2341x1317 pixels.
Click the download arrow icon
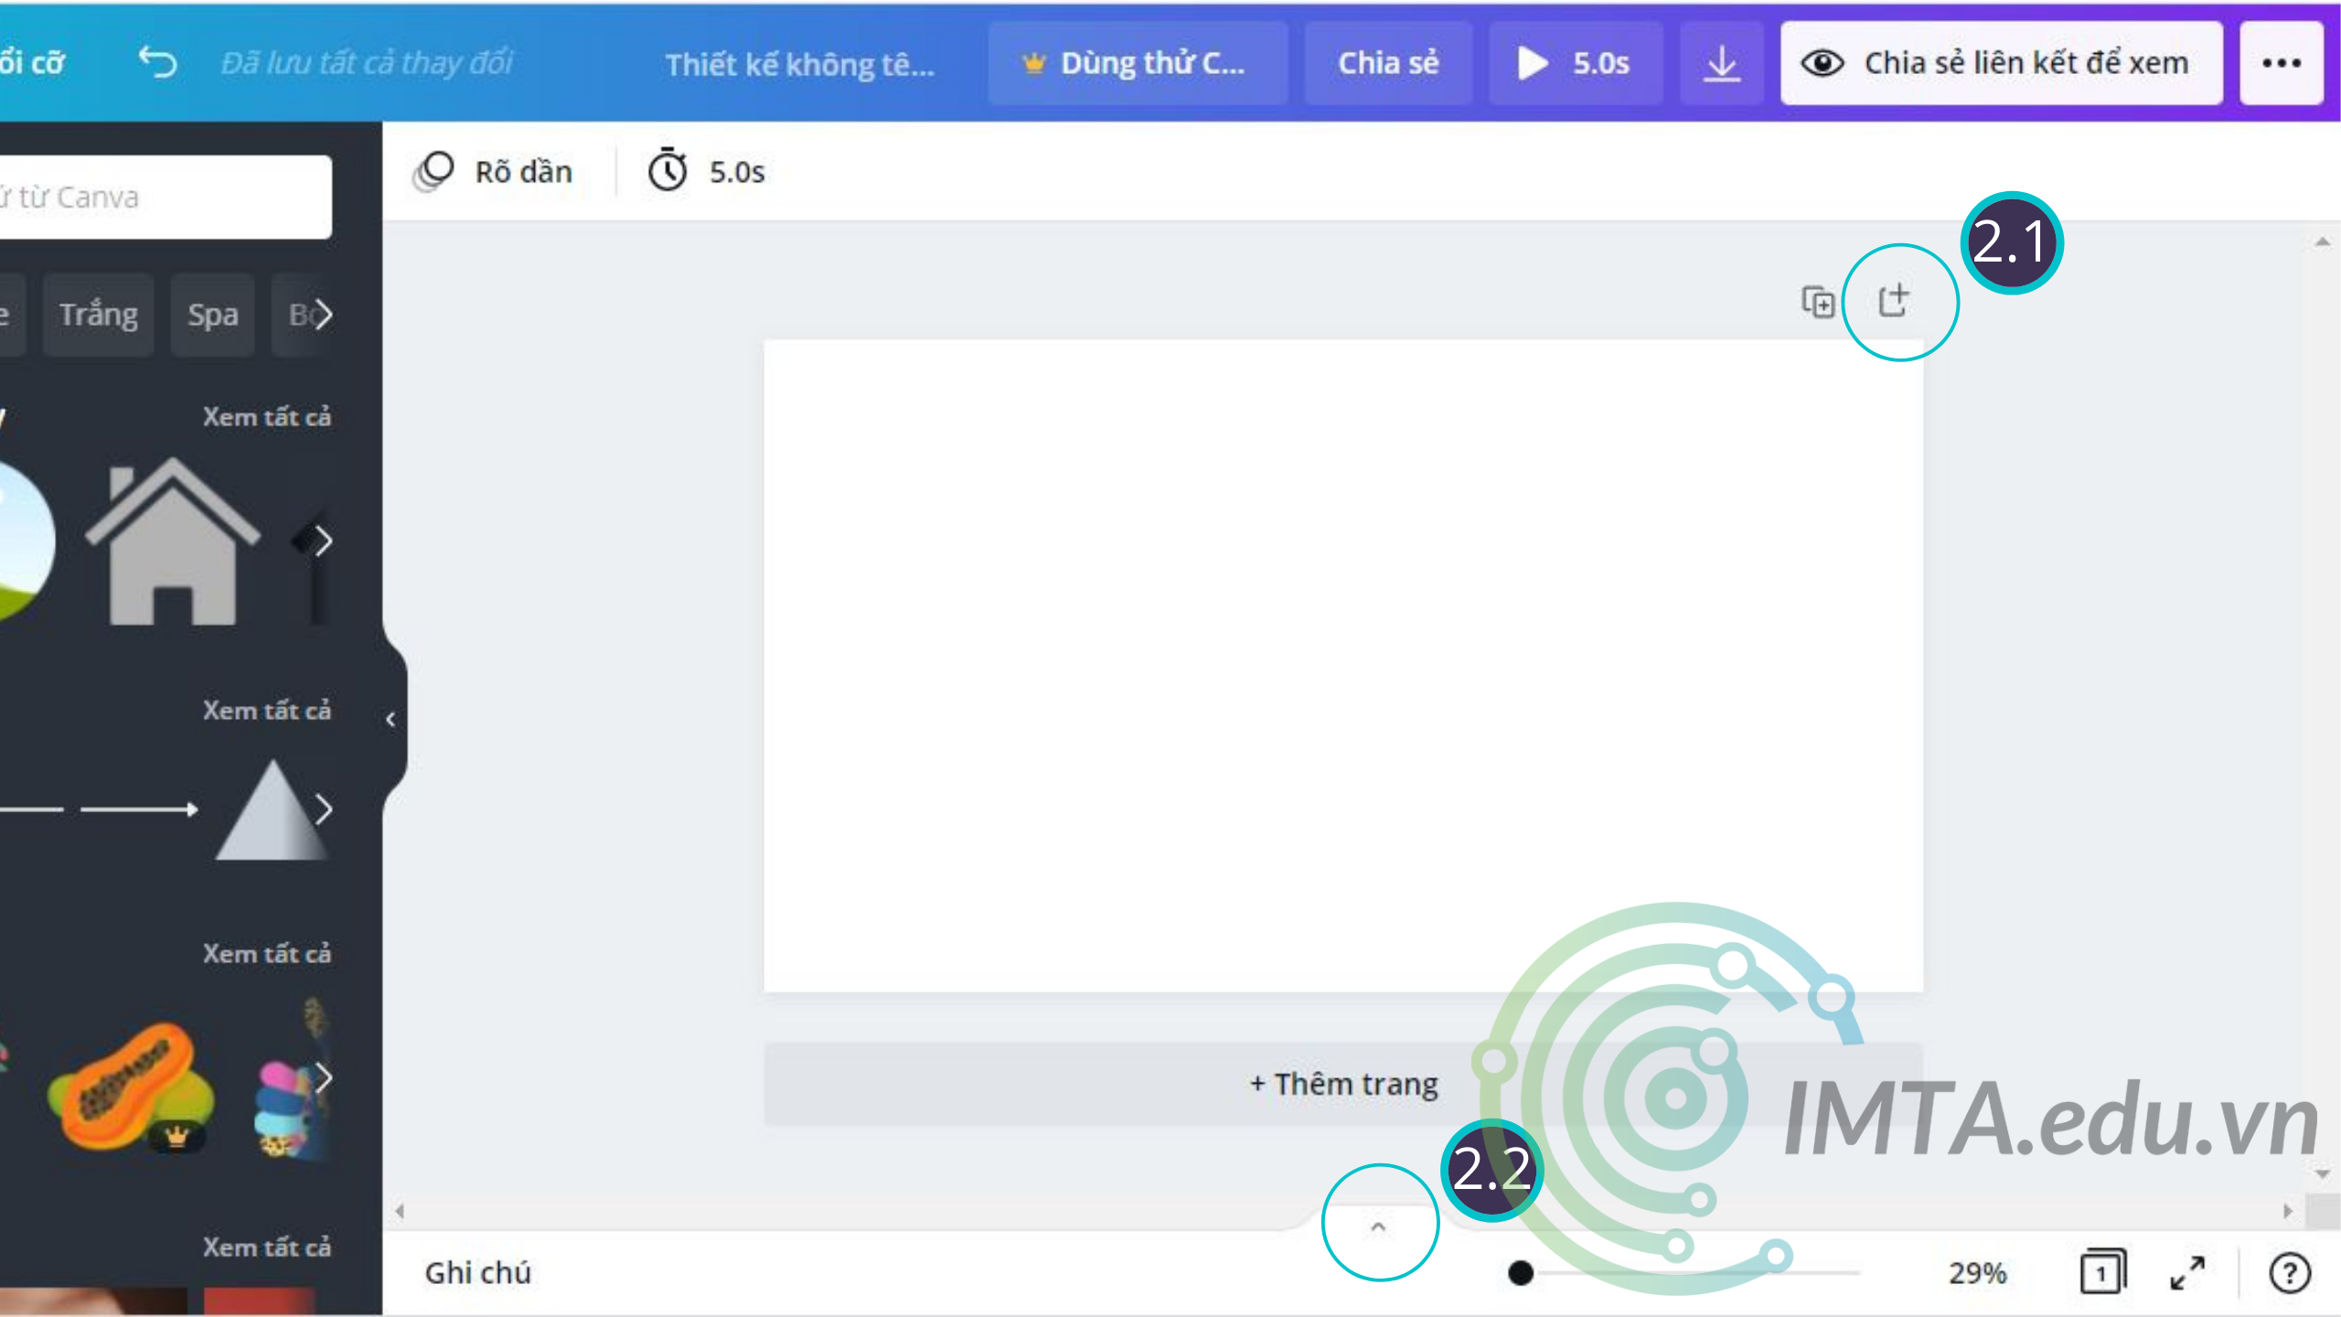coord(1721,63)
